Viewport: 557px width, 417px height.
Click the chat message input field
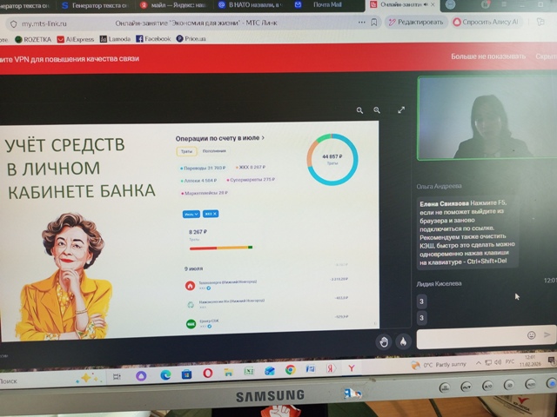(470, 335)
